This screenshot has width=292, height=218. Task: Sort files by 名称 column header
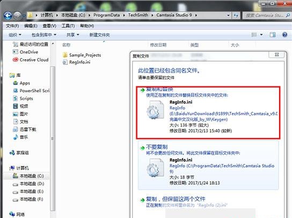(66, 45)
